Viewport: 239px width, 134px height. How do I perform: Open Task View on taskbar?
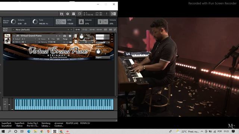point(22,131)
